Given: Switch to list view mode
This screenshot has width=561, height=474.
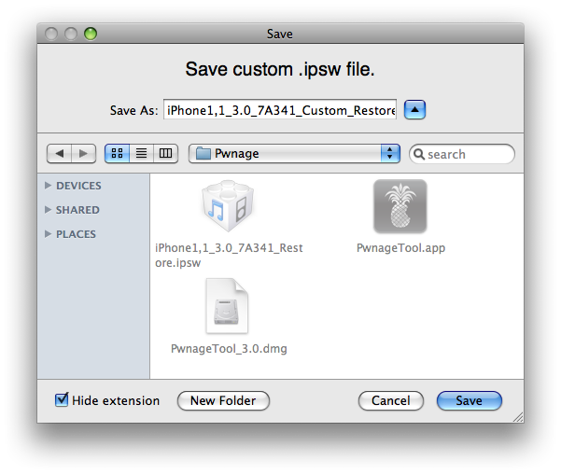Looking at the screenshot, I should pyautogui.click(x=142, y=154).
